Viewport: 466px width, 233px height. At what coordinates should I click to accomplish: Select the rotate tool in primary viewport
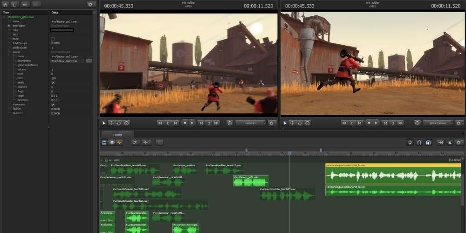pyautogui.click(x=118, y=123)
